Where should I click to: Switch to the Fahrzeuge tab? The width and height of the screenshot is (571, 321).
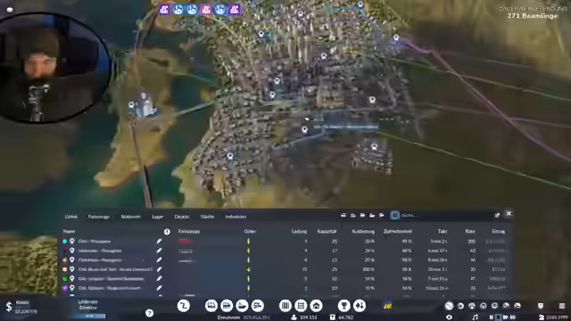(99, 217)
